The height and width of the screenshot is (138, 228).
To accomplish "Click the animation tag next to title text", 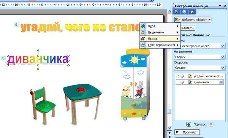I will point(16,25).
